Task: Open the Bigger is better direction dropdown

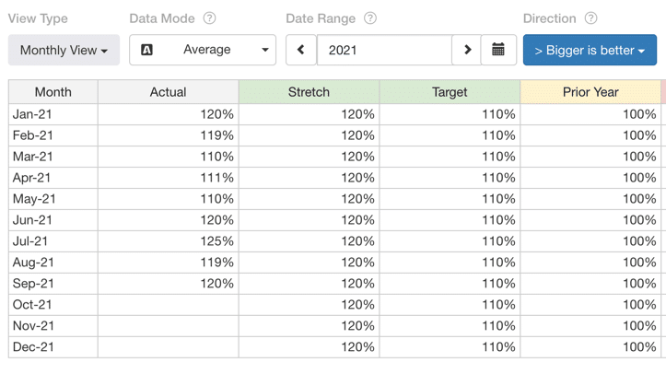Action: point(590,50)
